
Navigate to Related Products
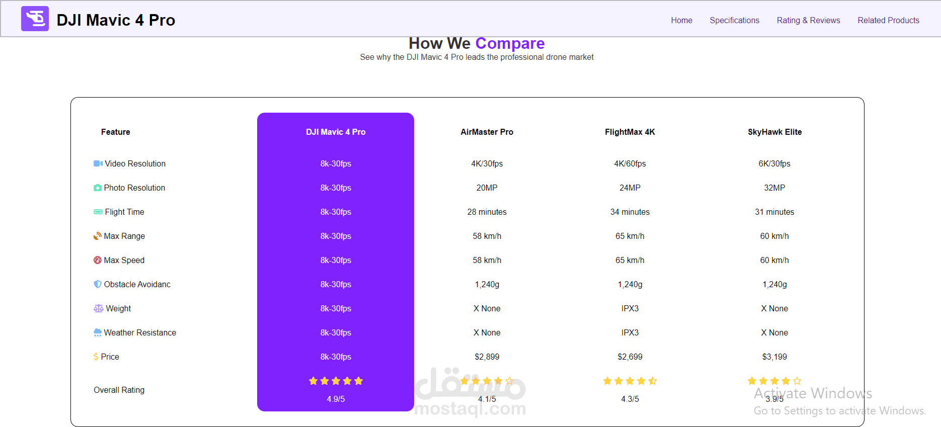click(888, 20)
